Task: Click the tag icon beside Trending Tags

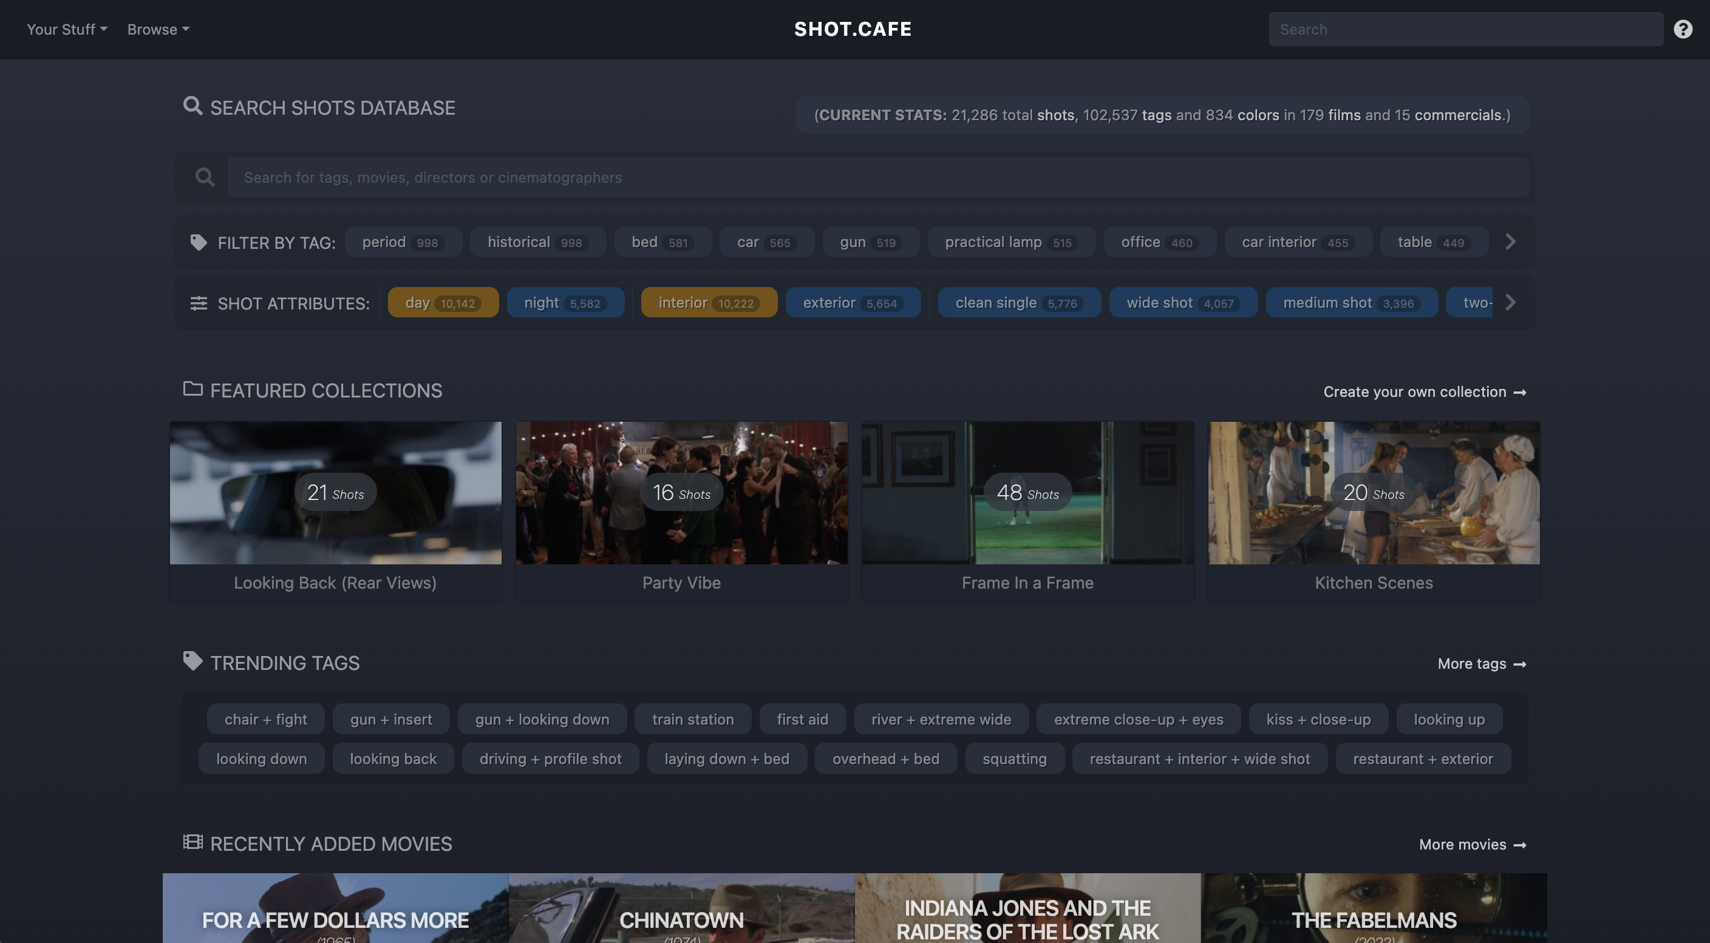Action: [192, 660]
